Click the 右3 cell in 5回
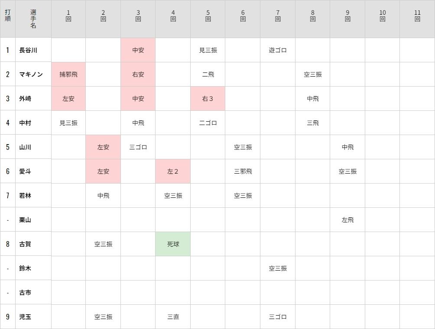The image size is (435, 329). click(208, 99)
